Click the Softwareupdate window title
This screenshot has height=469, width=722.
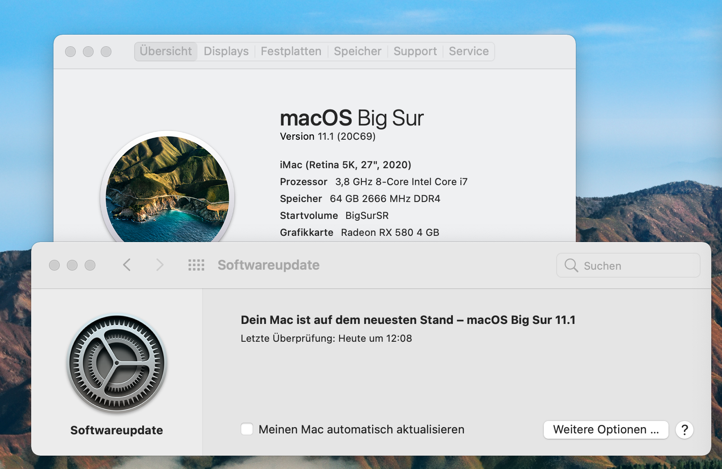click(x=268, y=265)
